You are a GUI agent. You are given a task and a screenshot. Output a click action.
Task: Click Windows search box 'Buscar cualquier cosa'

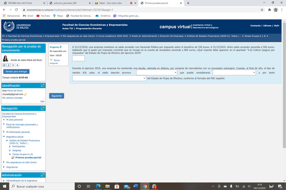[x=42, y=186]
